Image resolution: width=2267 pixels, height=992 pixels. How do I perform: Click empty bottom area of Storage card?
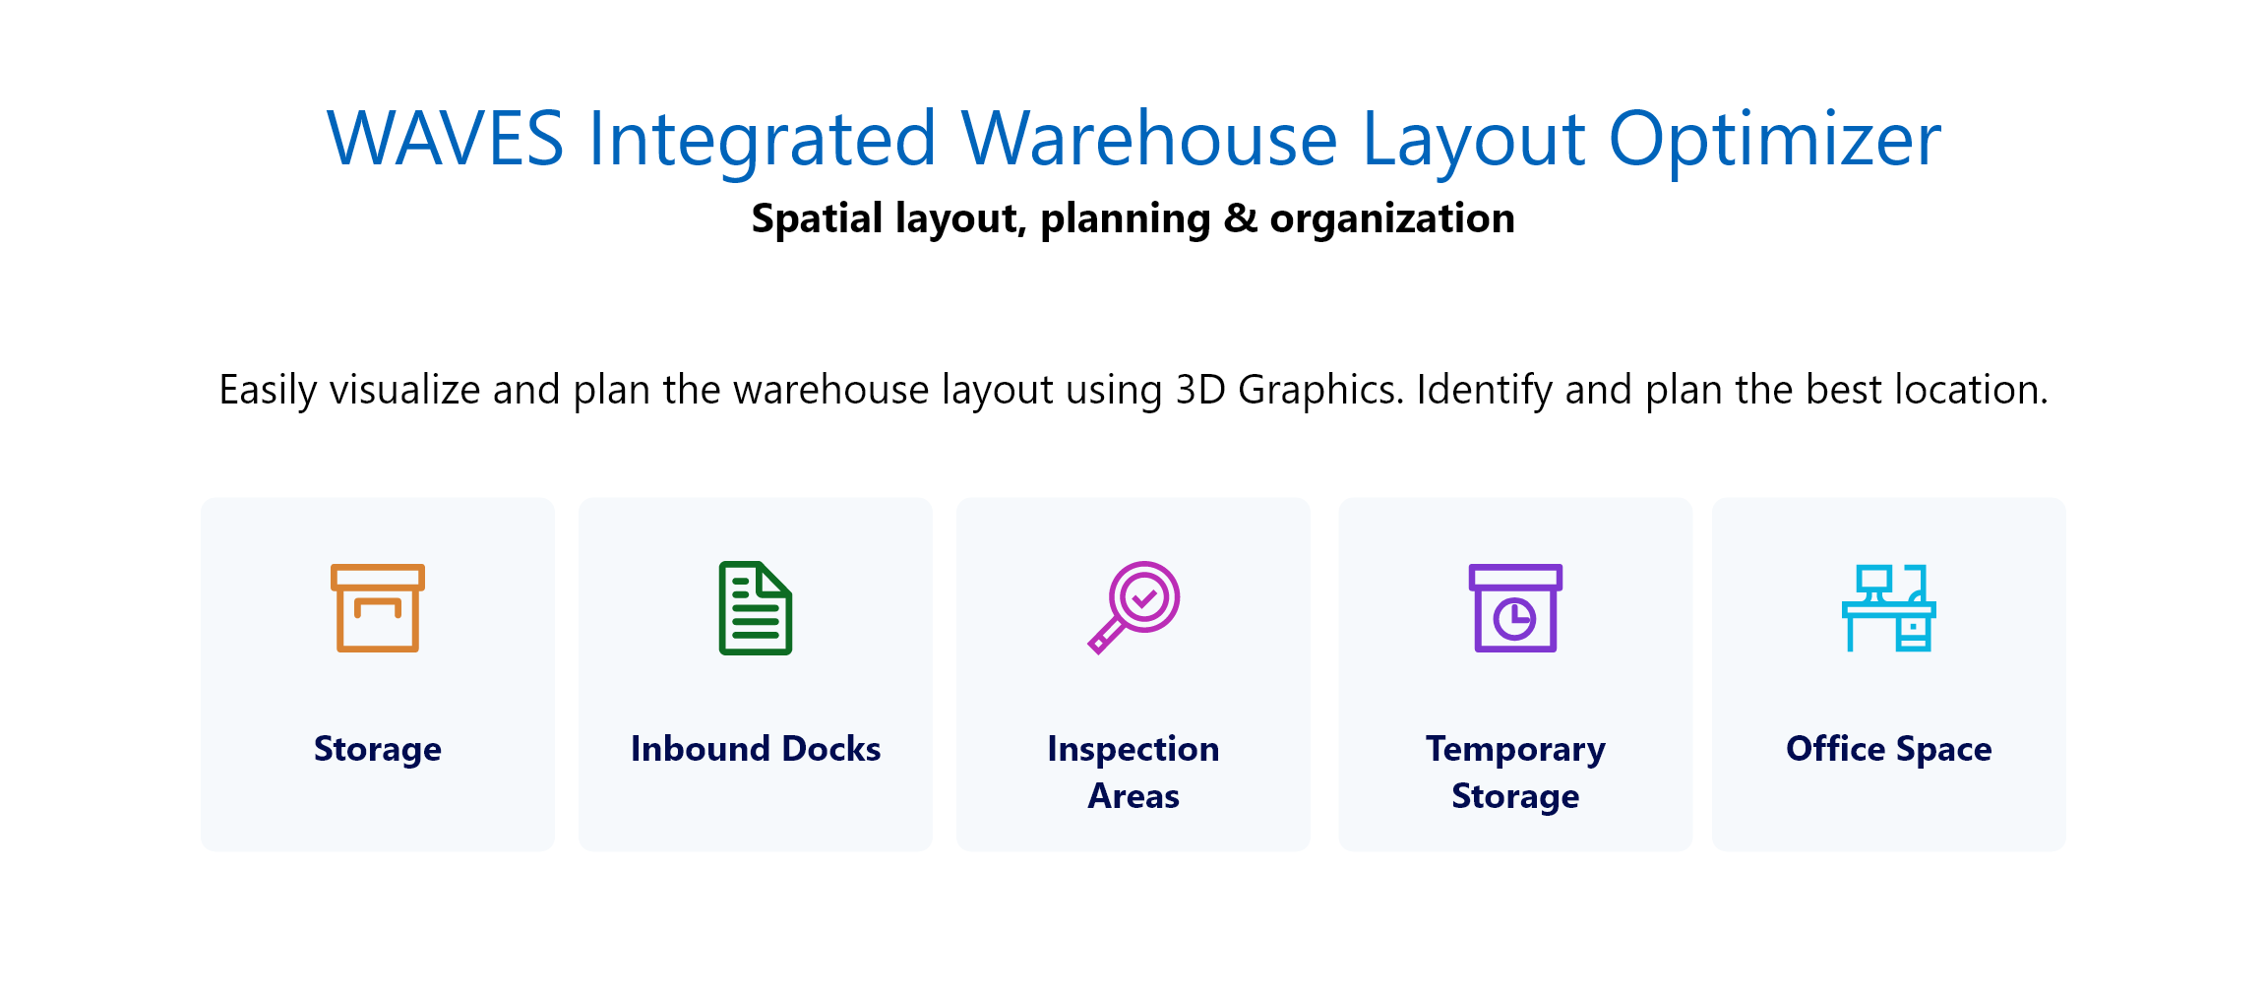(377, 822)
